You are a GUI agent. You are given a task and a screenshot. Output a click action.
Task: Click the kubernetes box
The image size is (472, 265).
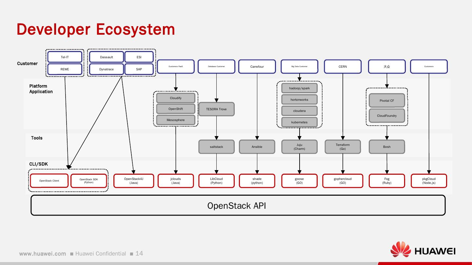tap(299, 122)
